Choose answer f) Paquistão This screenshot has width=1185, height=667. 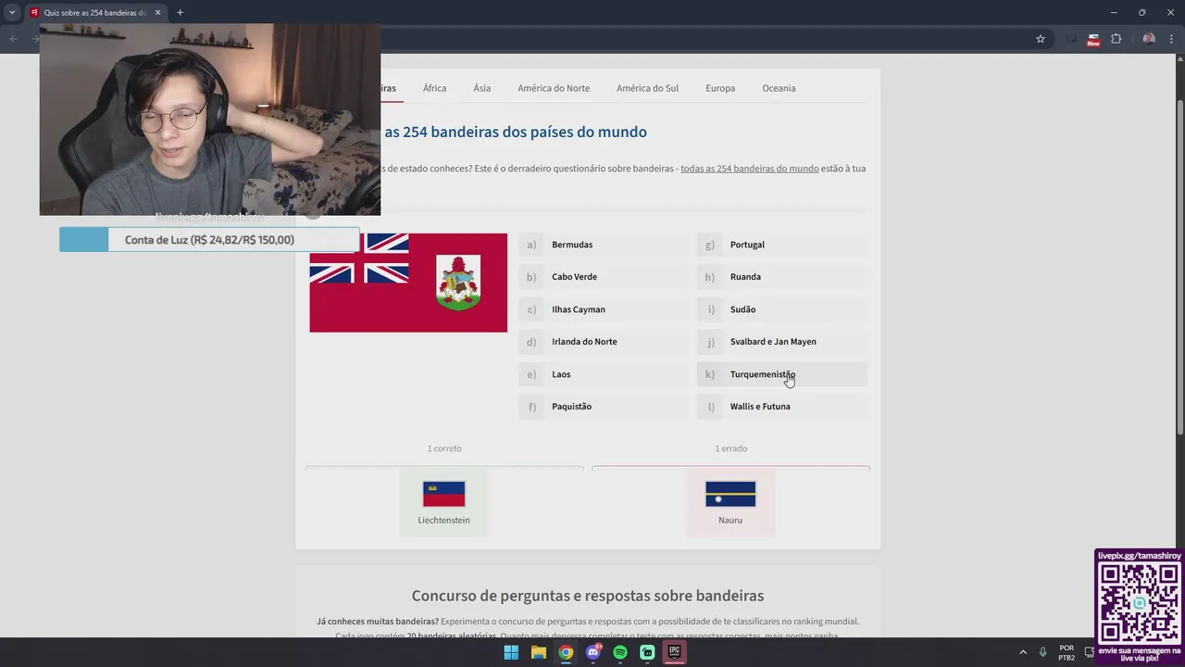604,407
